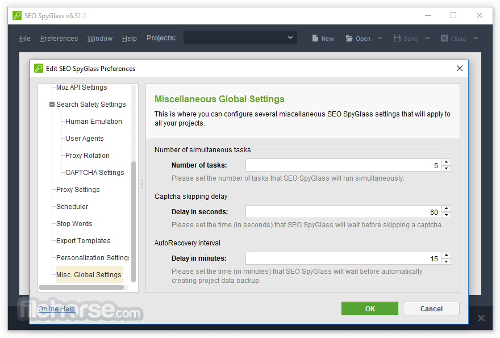Click the panel splitter handle dots

(142, 184)
